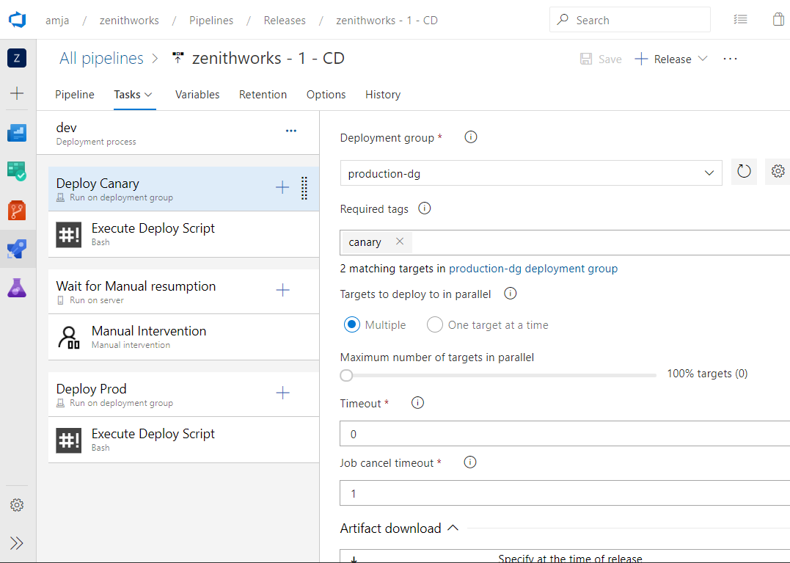Refresh the deployment group list
Viewport: 790px width, 563px height.
(x=743, y=171)
